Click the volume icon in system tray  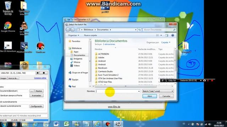pyautogui.click(x=210, y=124)
